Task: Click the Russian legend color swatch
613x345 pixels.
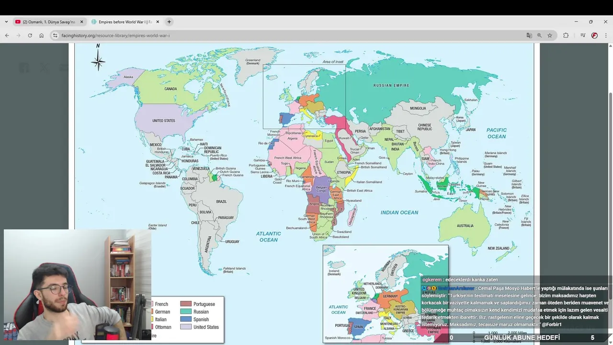Action: tap(186, 312)
